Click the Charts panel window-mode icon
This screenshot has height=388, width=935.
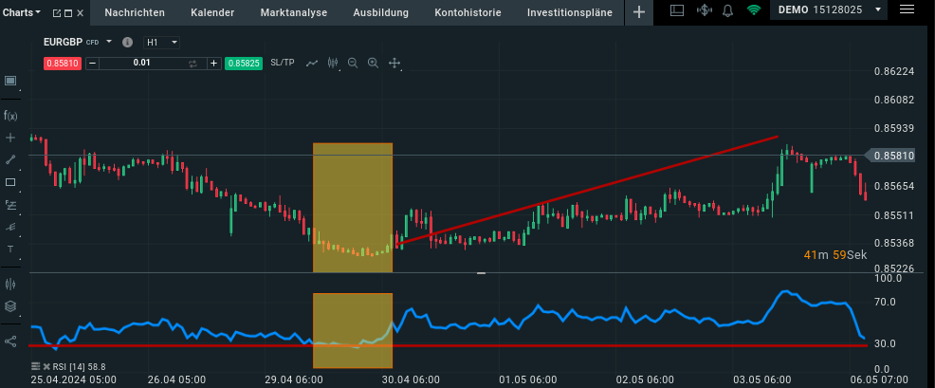68,12
